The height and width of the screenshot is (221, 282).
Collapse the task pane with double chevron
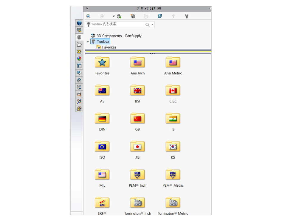(87, 9)
